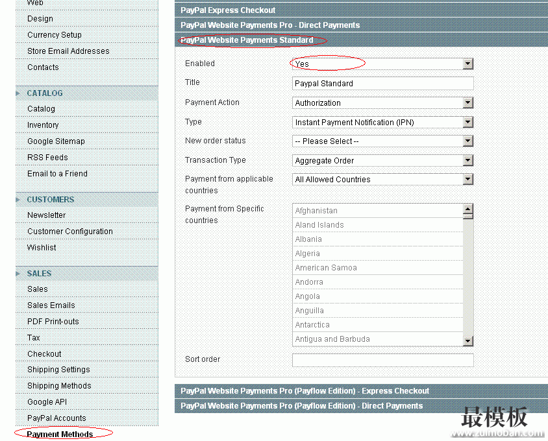Open the Inventory configuration tab
This screenshot has height=441, width=548.
pos(87,125)
